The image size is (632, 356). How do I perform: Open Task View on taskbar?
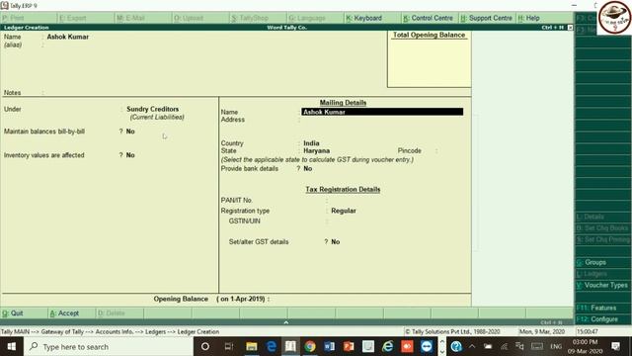(229, 346)
